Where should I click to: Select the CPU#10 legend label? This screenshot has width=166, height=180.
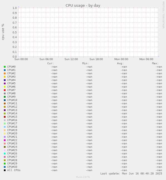(12, 100)
